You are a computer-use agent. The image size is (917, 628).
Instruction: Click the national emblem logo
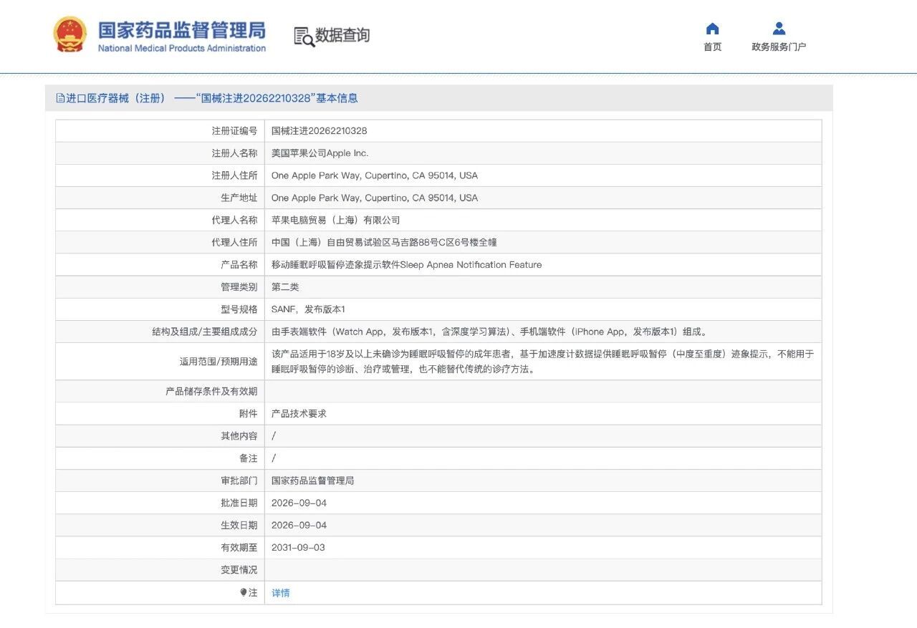[x=70, y=34]
